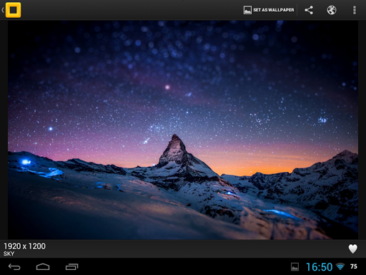This screenshot has width=366, height=275.
Task: Click the SET AS WALLPAPER text button
Action: click(x=274, y=10)
